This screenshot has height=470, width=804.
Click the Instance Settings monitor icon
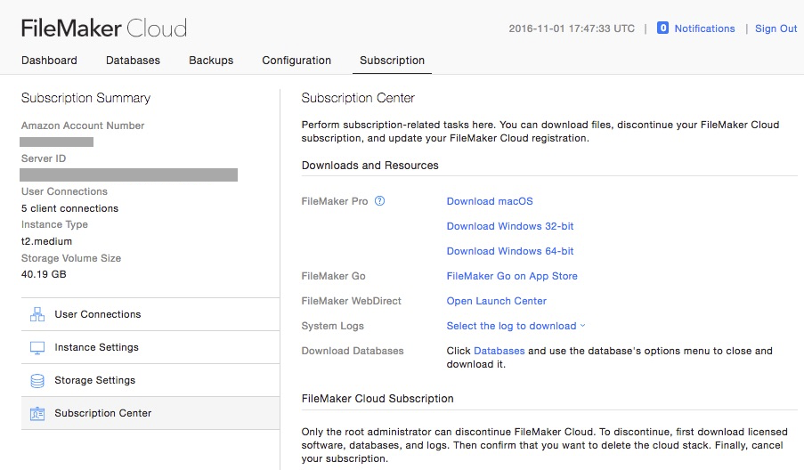[37, 347]
